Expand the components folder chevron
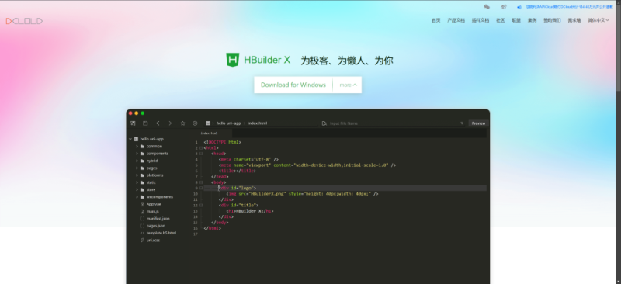This screenshot has width=621, height=284. click(137, 154)
